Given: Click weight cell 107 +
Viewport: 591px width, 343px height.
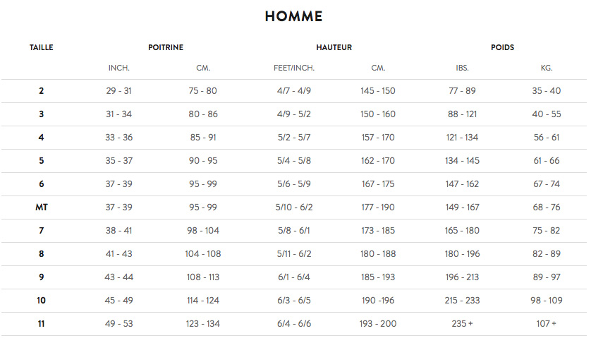Looking at the screenshot, I should [547, 324].
